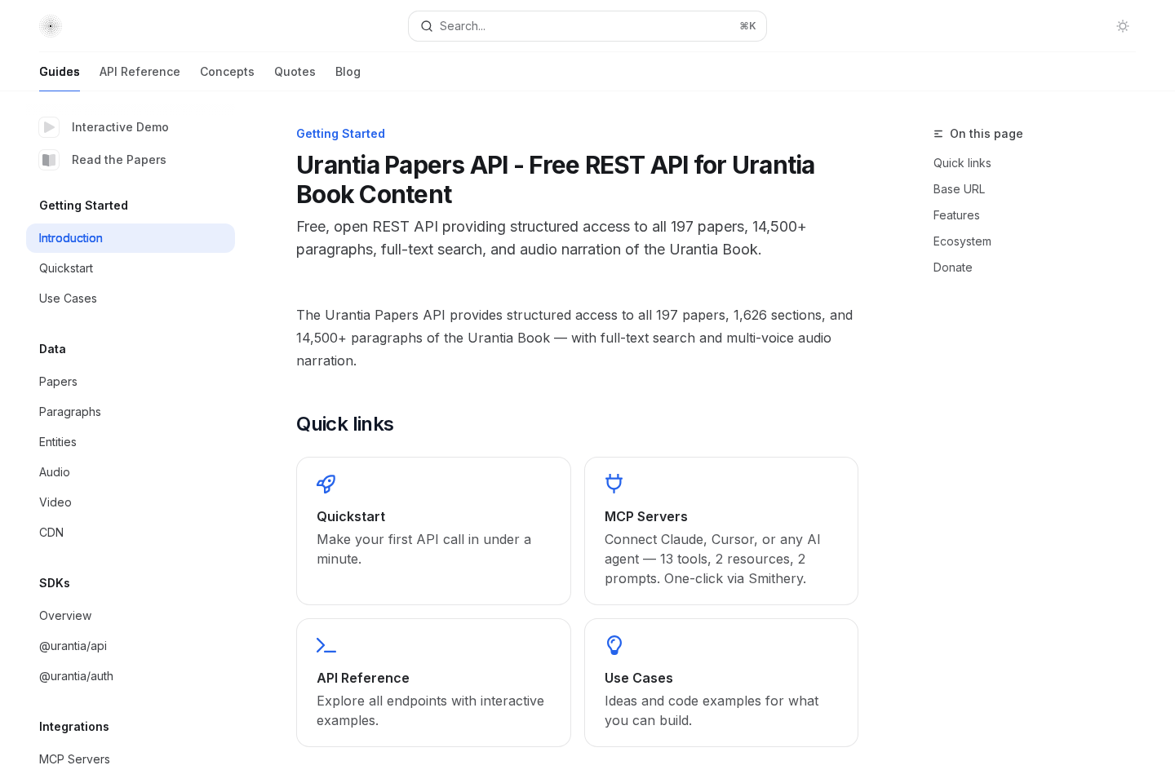Open Paragraphs under Data
The image size is (1175, 783).
[x=70, y=412]
